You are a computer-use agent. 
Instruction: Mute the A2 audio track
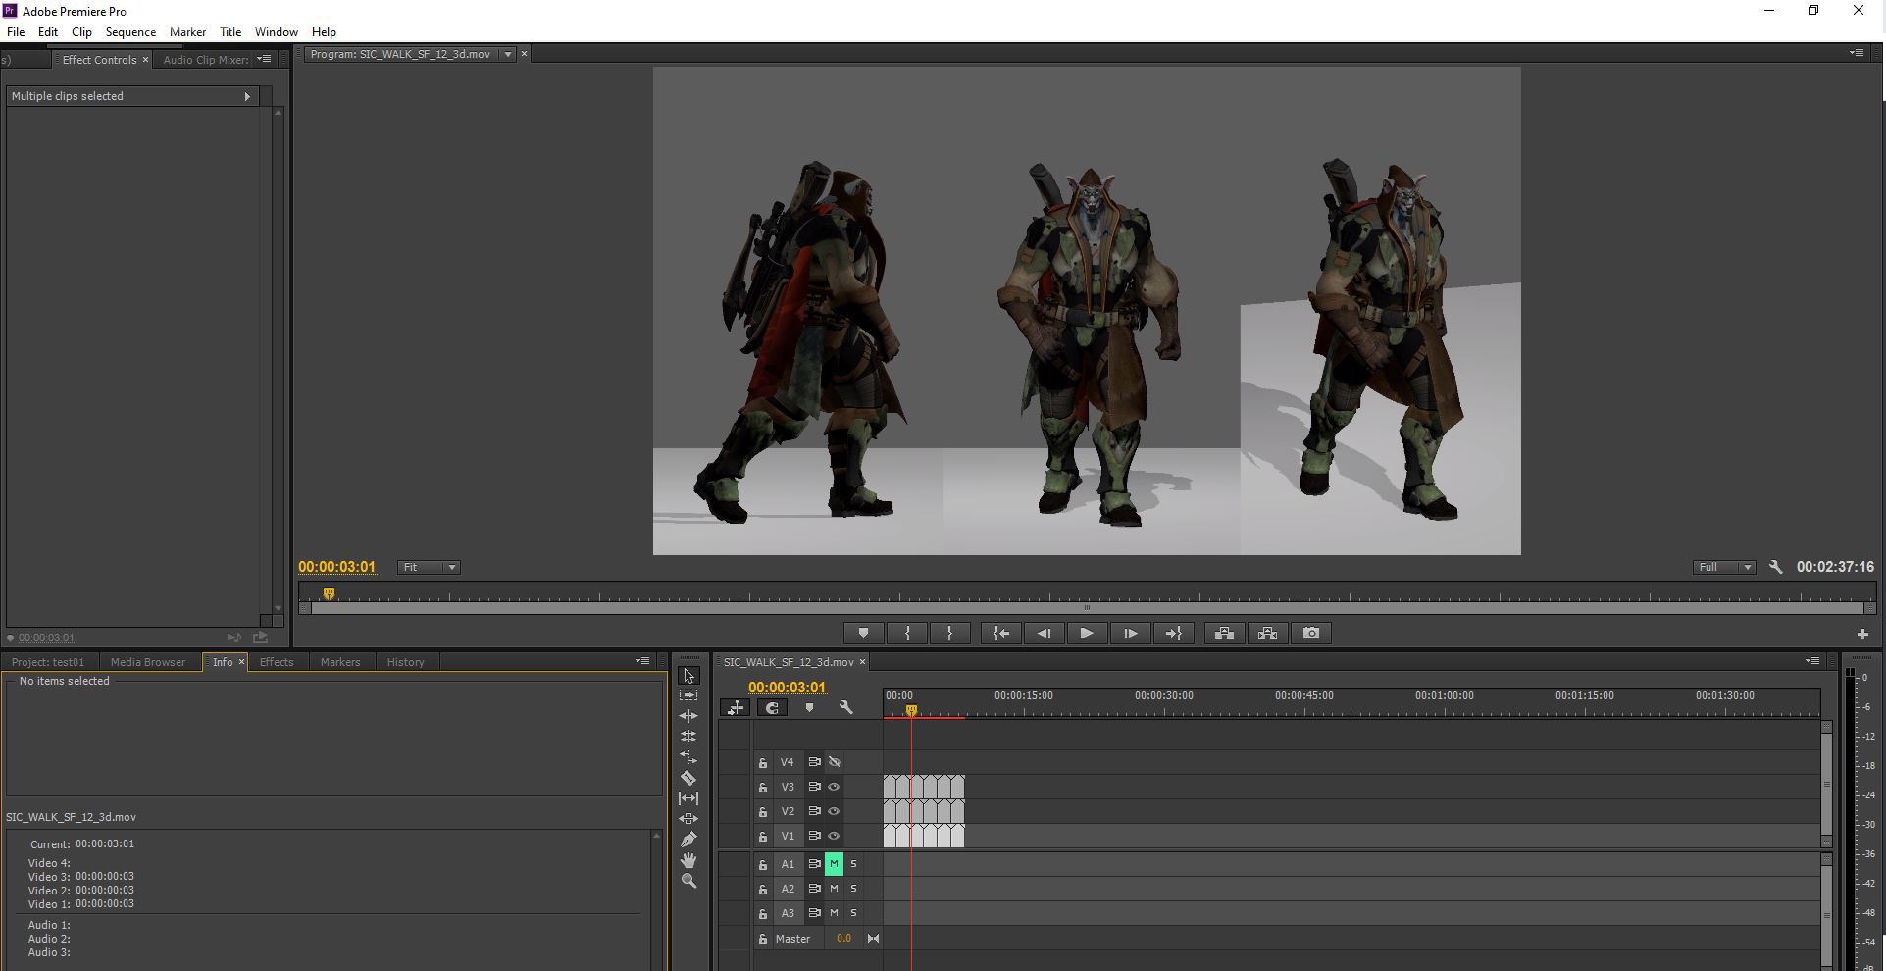point(834,889)
